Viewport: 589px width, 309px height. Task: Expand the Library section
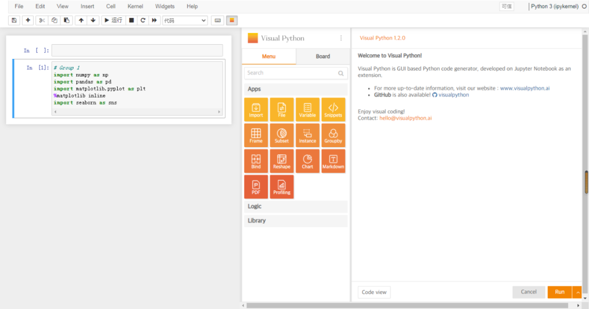point(296,221)
